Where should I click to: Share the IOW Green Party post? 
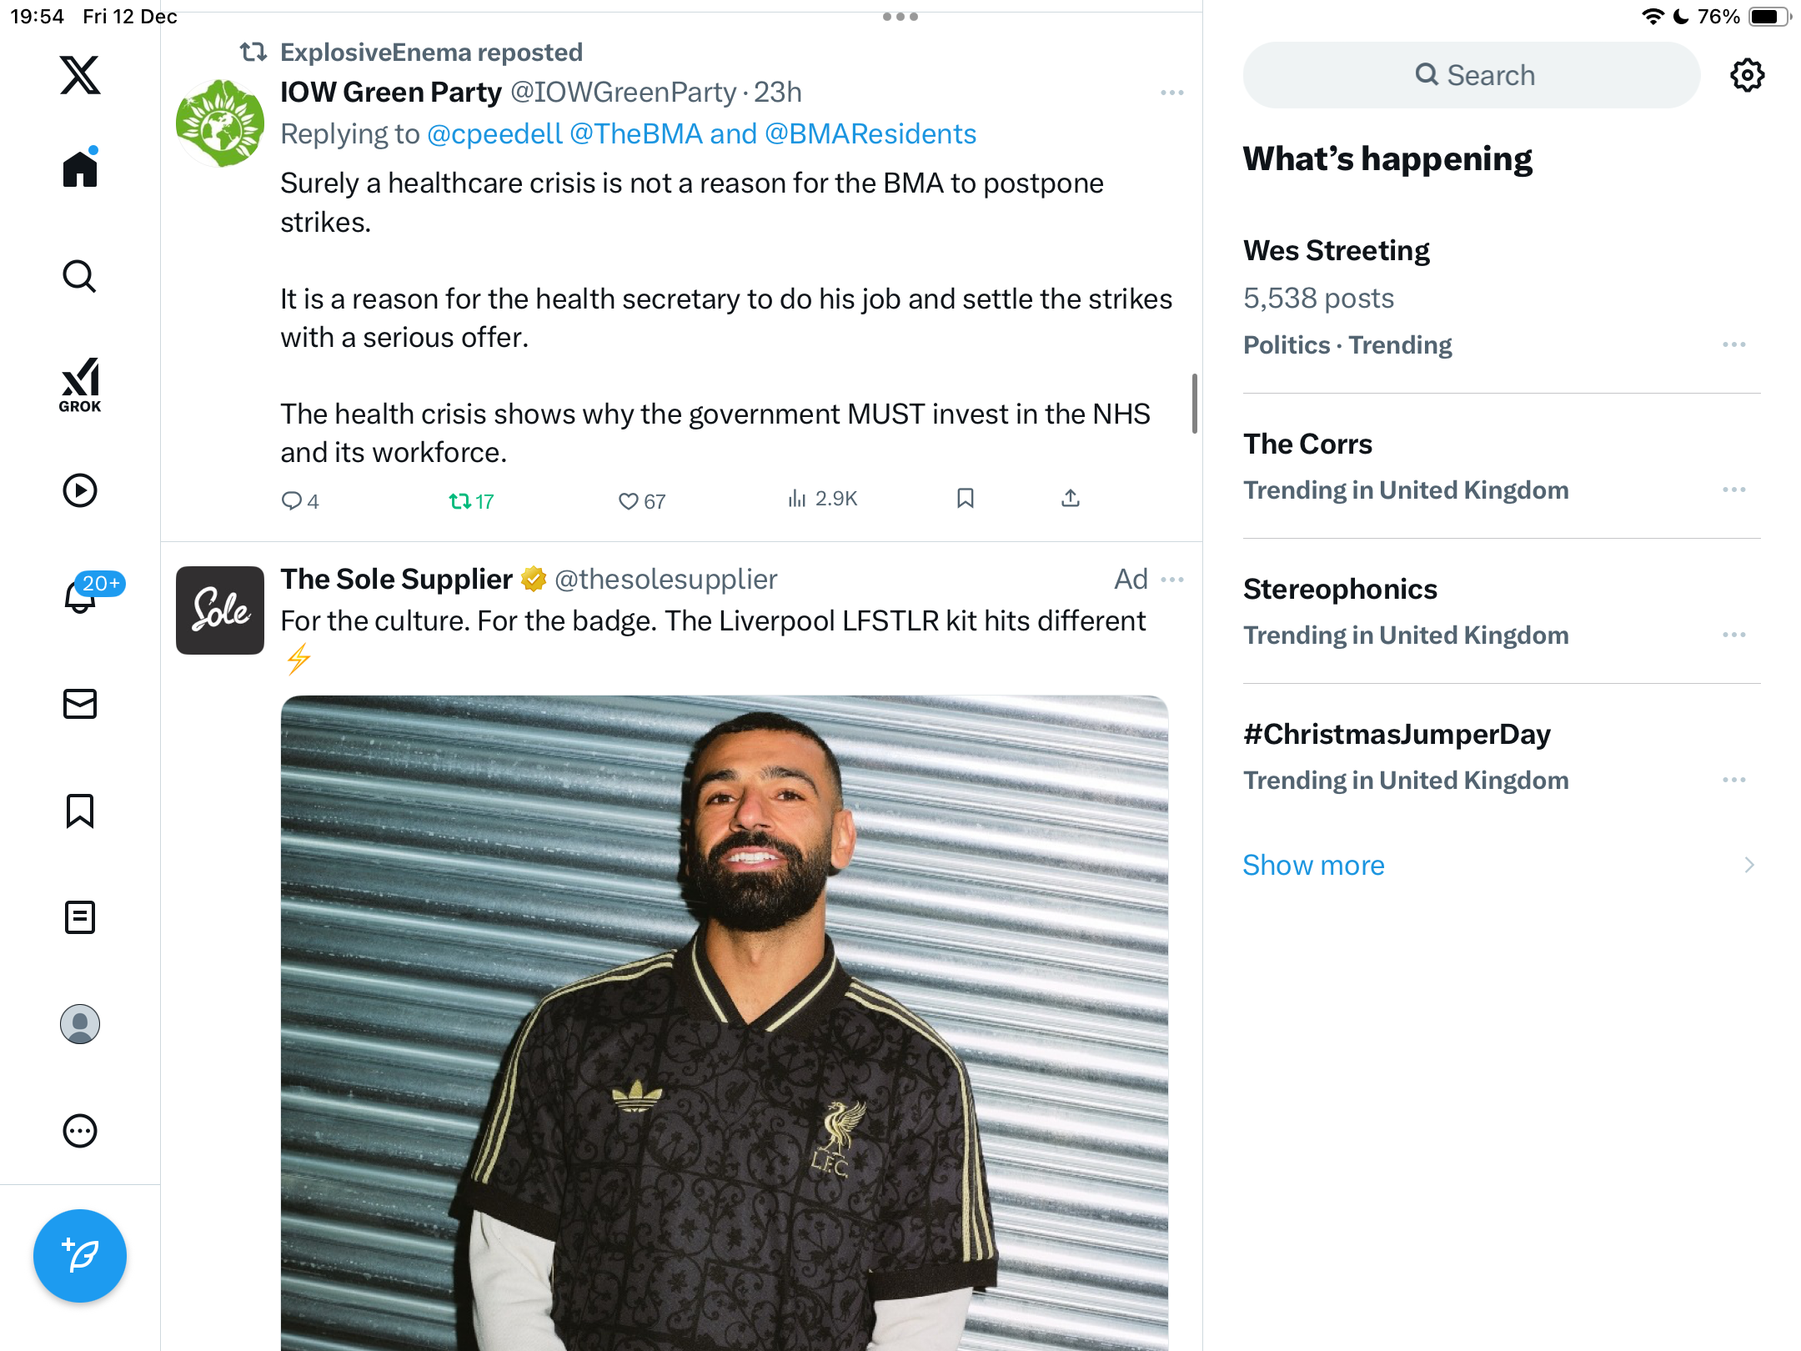click(1071, 499)
